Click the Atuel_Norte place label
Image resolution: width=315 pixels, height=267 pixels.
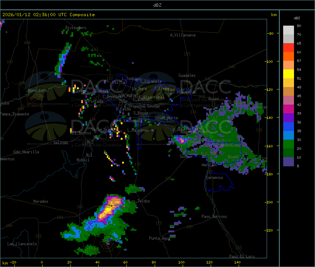(166, 118)
